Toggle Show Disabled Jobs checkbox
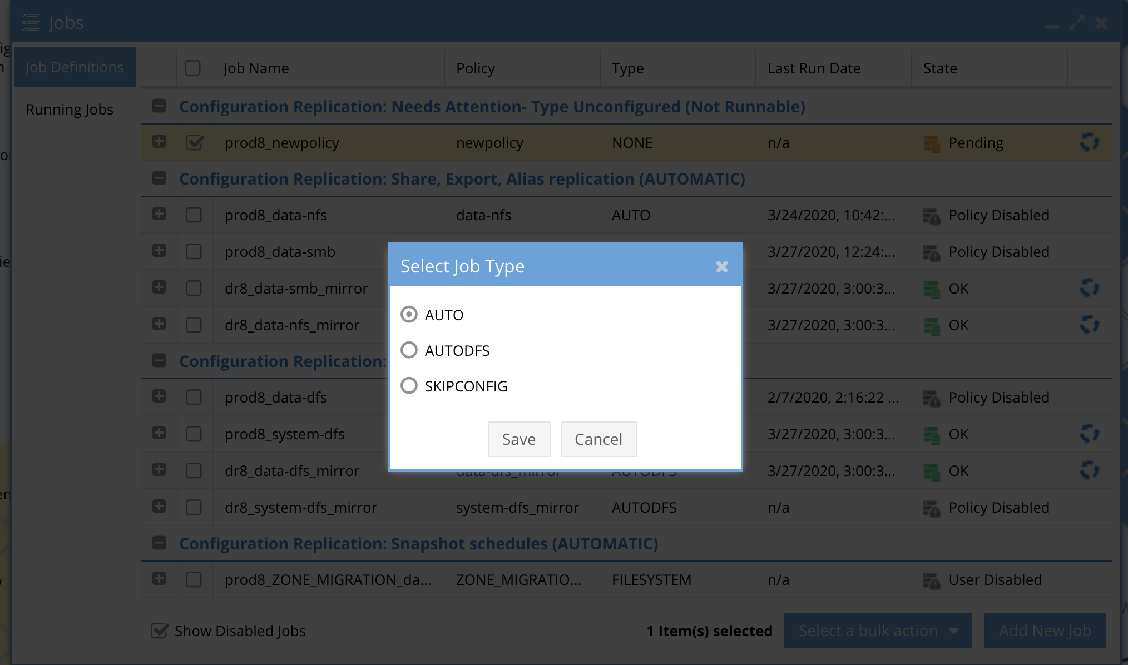The width and height of the screenshot is (1128, 665). click(x=160, y=631)
